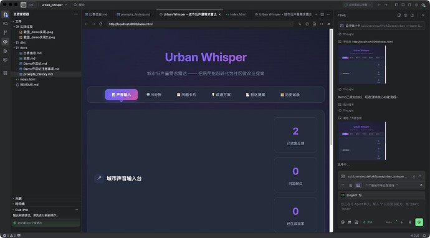Click the @Agent selector chip
Image resolution: width=430 pixels, height=238 pixels.
(x=351, y=195)
